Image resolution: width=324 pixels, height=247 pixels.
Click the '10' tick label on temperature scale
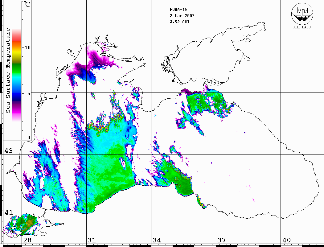(27, 47)
